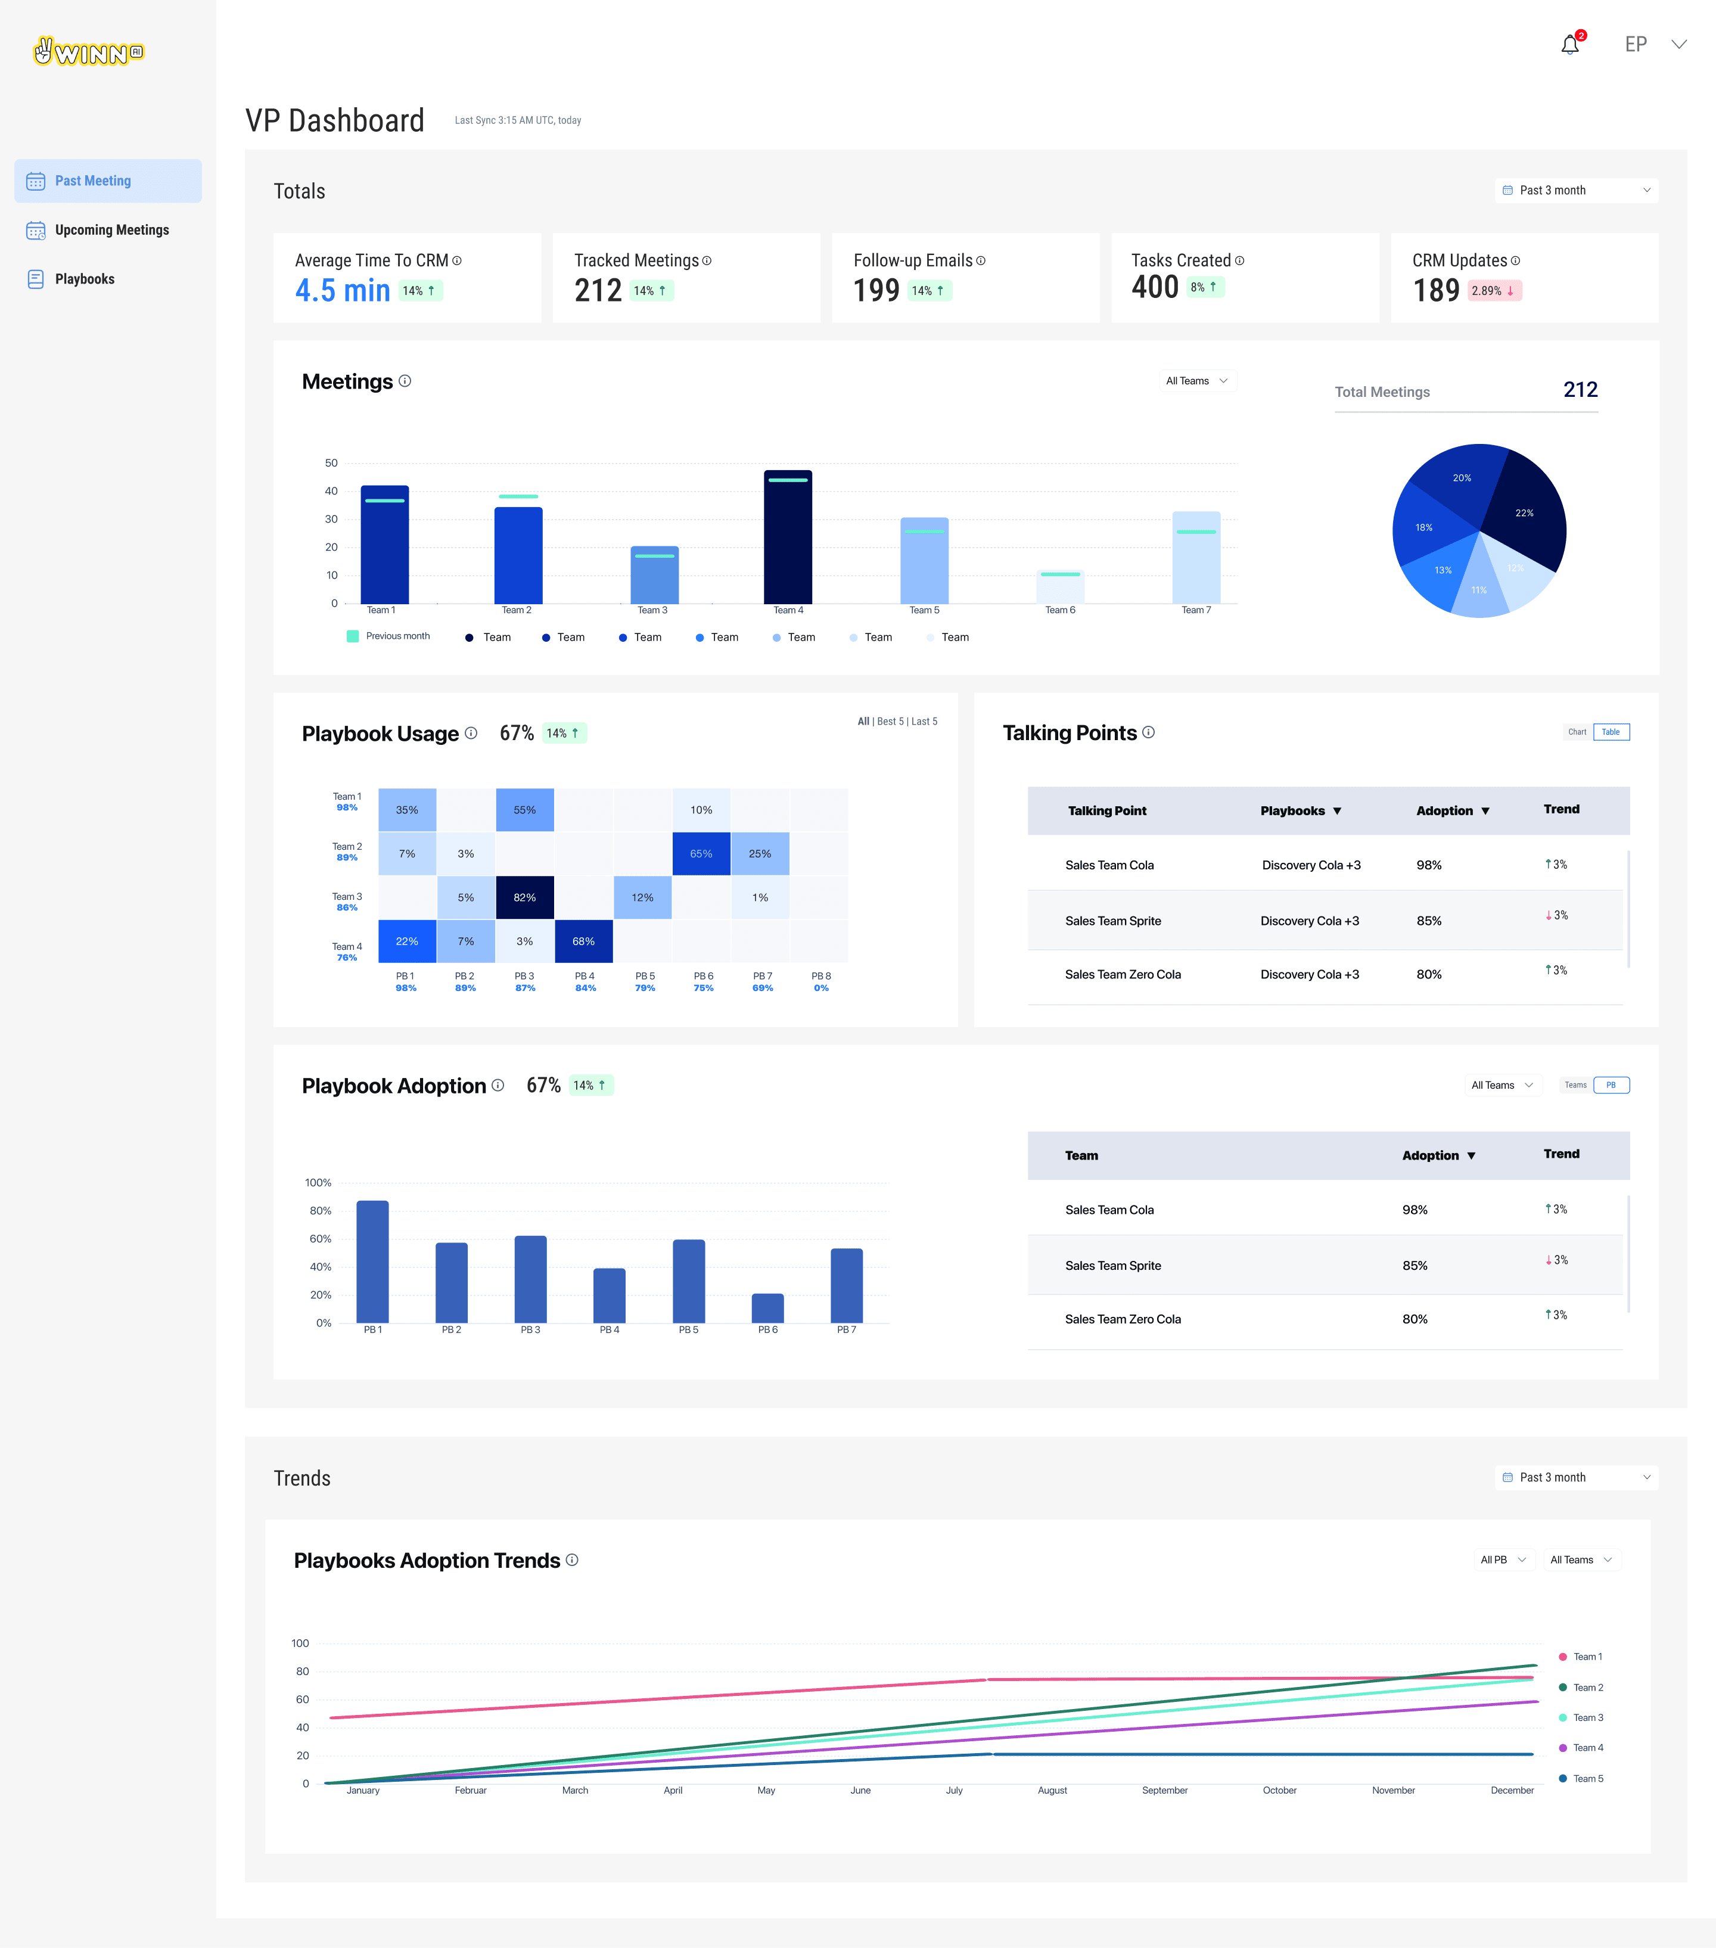Click info icon beside Average Time To CRM
This screenshot has width=1716, height=1948.
458,260
